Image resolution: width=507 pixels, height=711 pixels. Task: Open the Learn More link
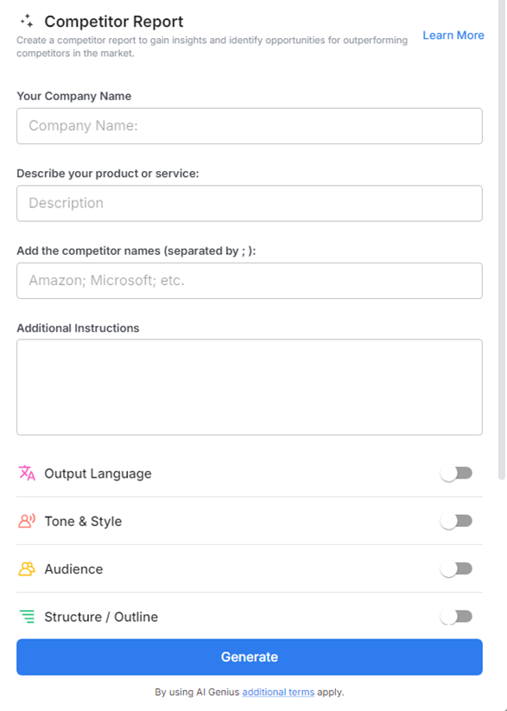click(453, 35)
